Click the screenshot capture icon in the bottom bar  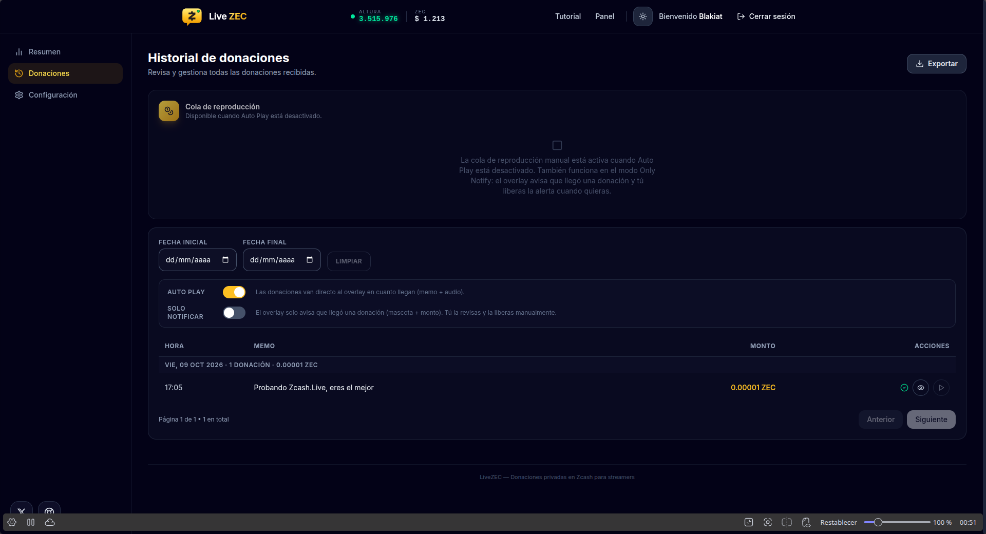point(768,522)
